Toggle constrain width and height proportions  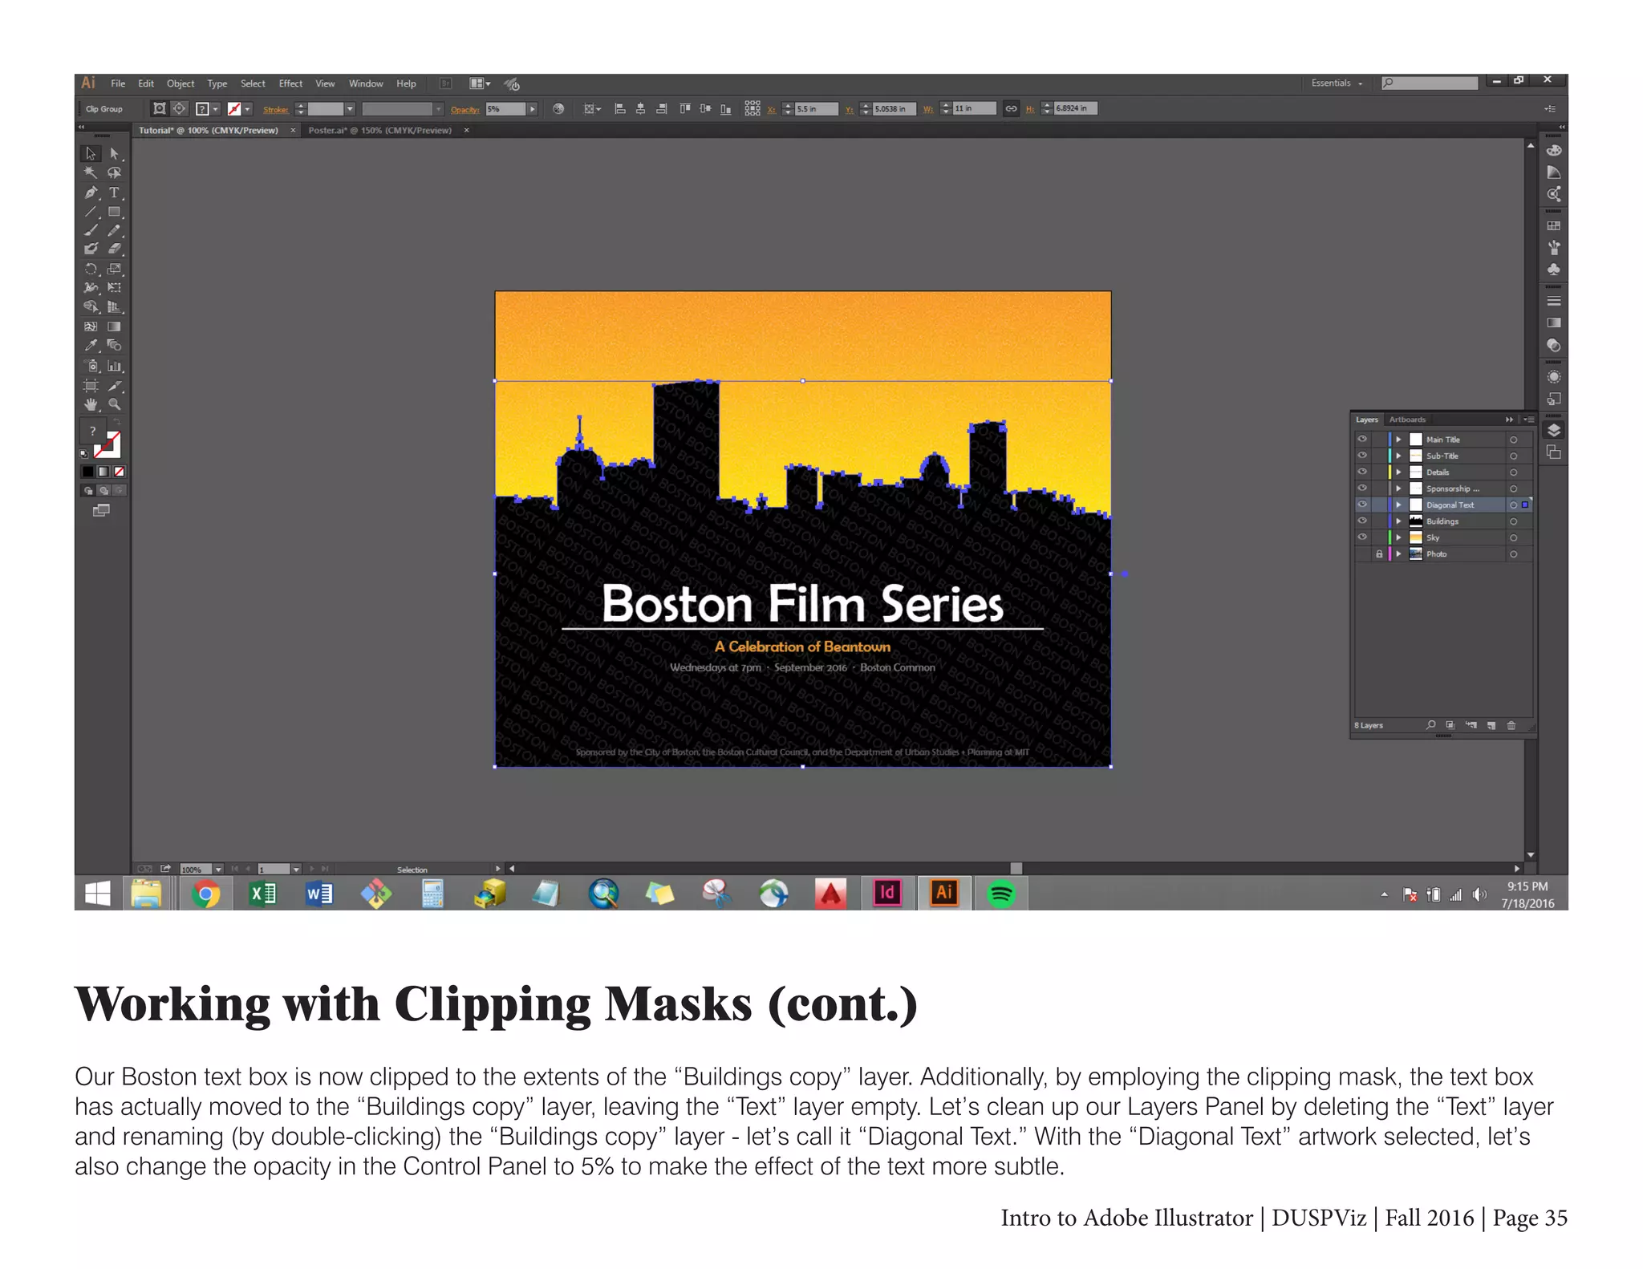pos(1012,108)
